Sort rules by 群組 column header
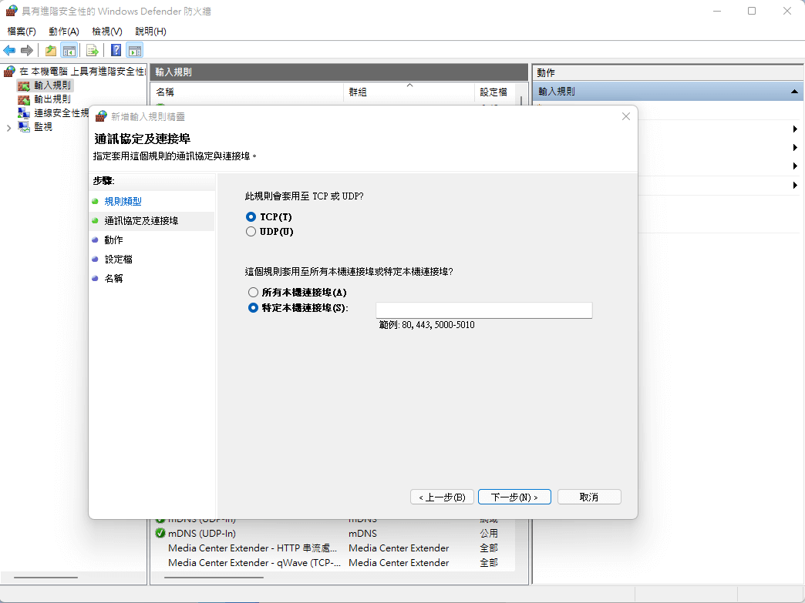 coord(409,92)
